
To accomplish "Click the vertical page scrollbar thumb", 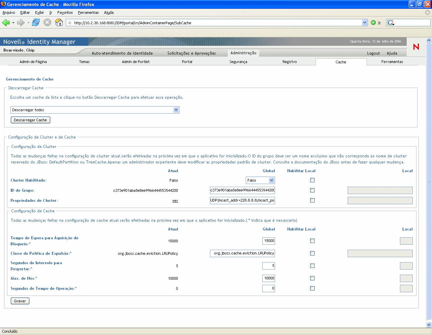I will [429, 181].
